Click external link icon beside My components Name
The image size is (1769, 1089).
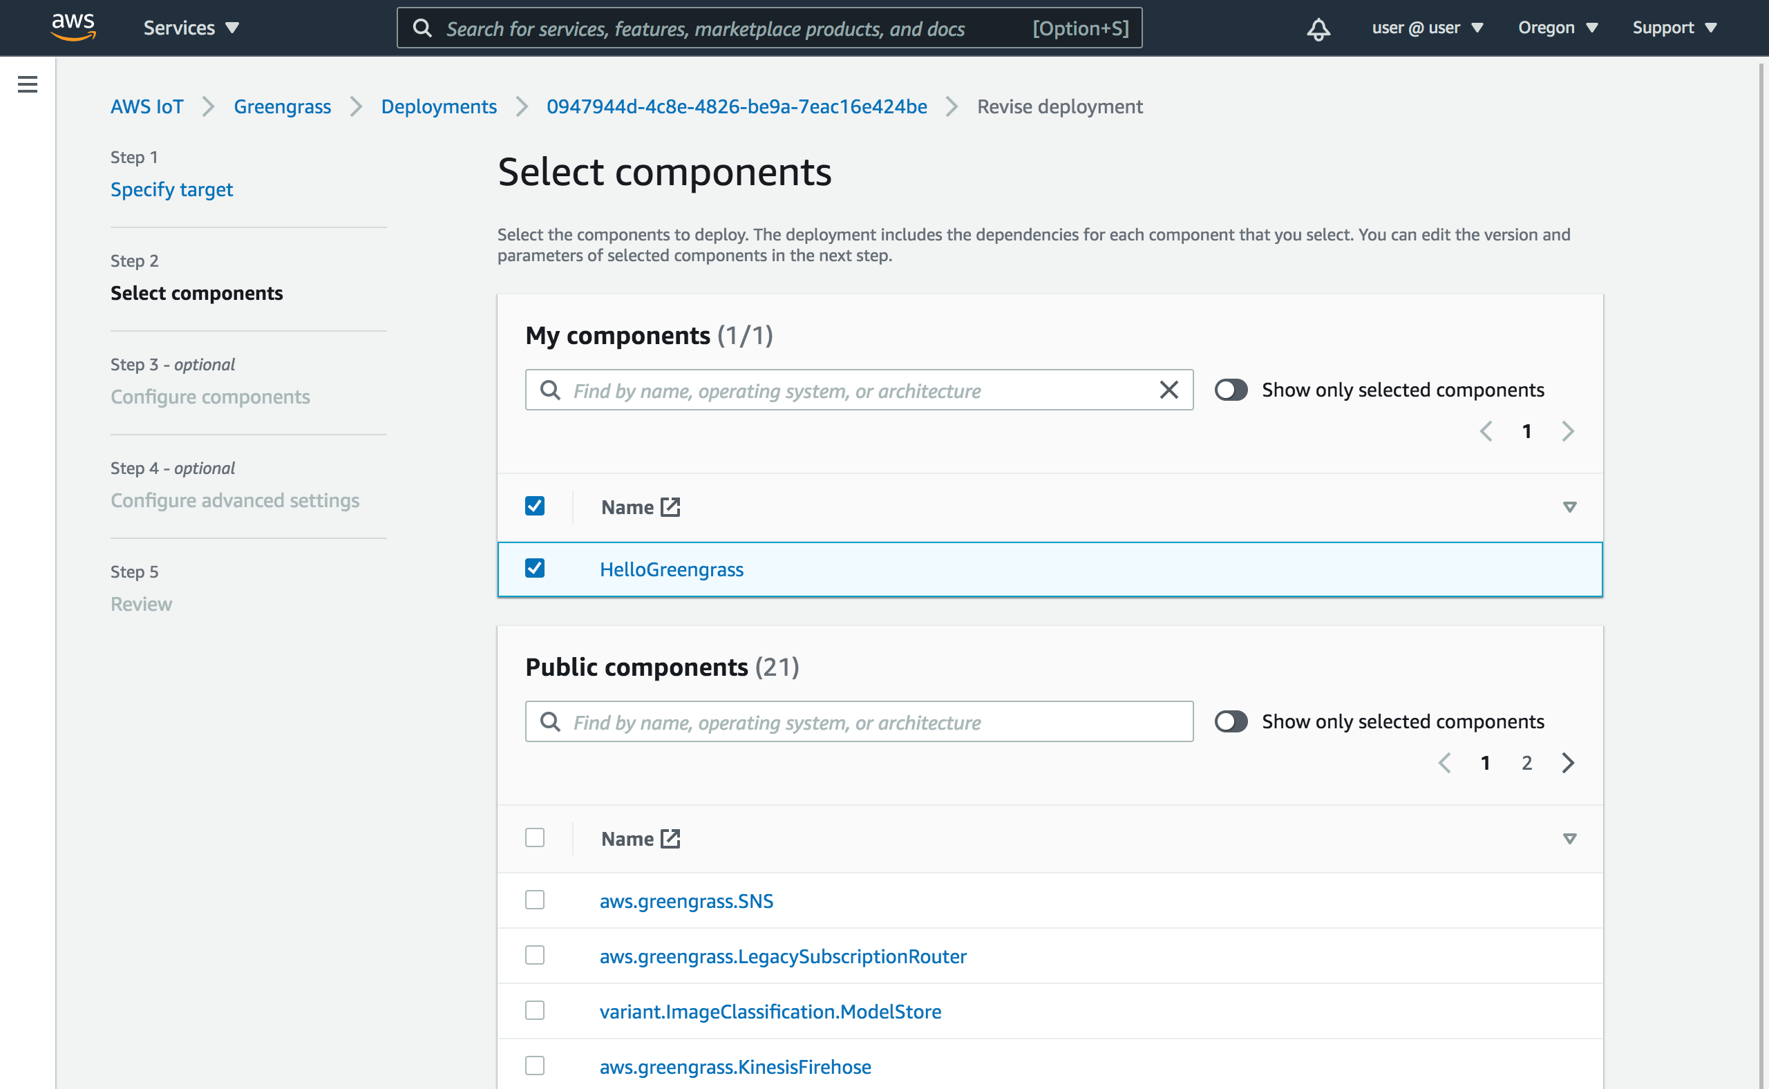tap(670, 507)
